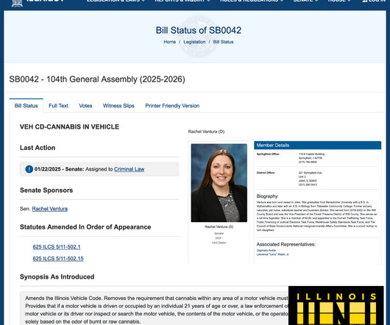The height and width of the screenshot is (325, 390).
Task: Open statute 625 ILCS 5/11-502.1
Action: pos(57,247)
